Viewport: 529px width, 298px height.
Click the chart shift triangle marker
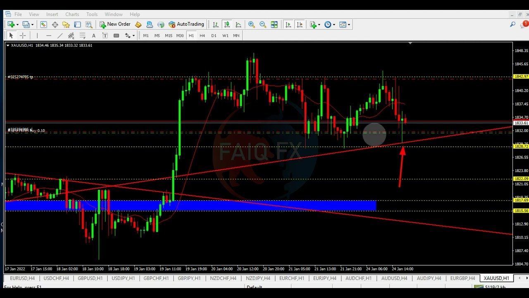[410, 43]
